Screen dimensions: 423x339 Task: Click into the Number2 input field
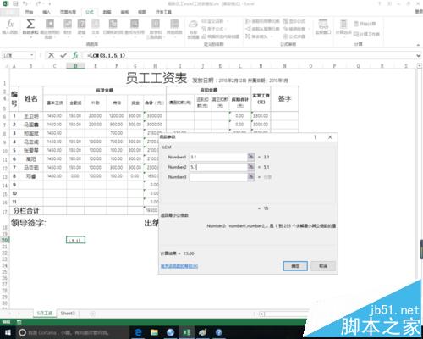tap(218, 167)
